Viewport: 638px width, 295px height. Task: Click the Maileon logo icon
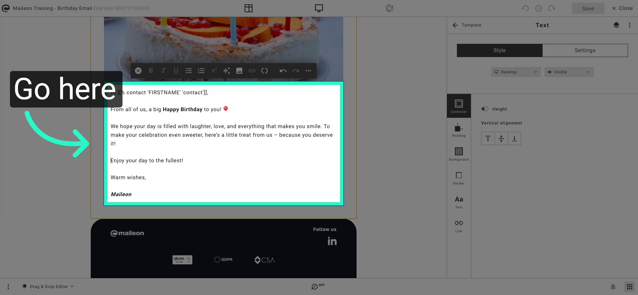coord(6,8)
